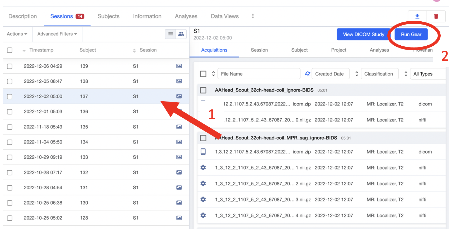452x231 pixels.
Task: Open the All Types filter dropdown
Action: (428, 74)
